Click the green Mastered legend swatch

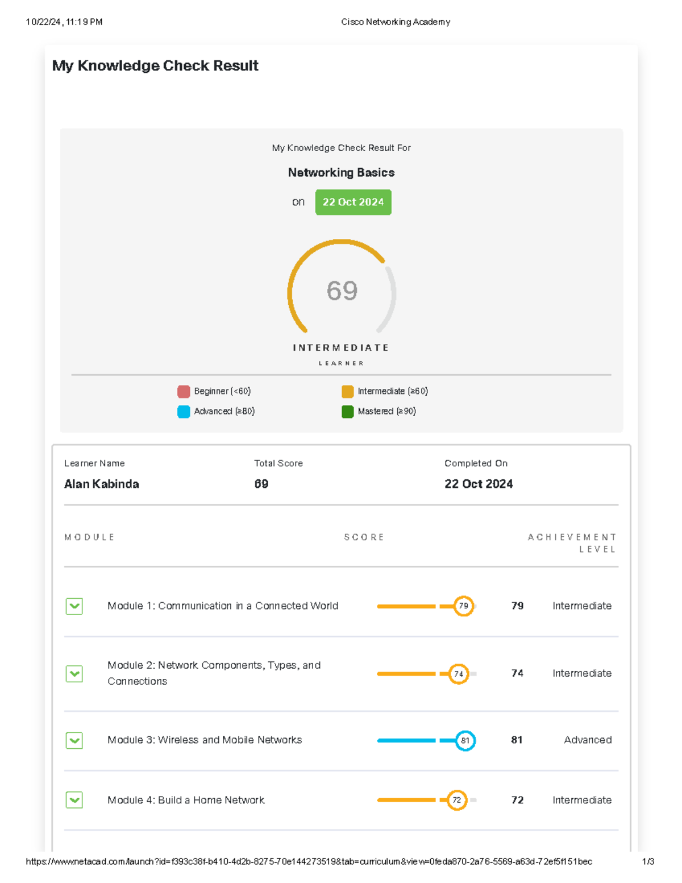click(x=347, y=411)
